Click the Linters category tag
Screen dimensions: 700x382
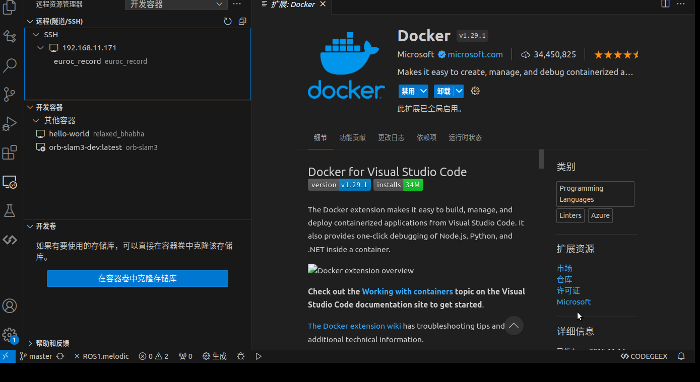(570, 215)
